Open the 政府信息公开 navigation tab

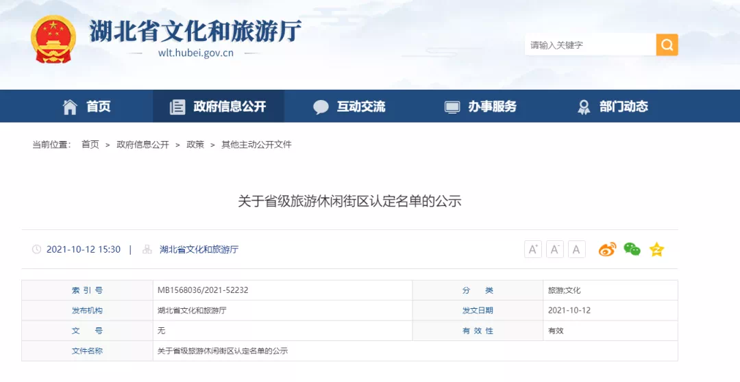[x=218, y=107]
